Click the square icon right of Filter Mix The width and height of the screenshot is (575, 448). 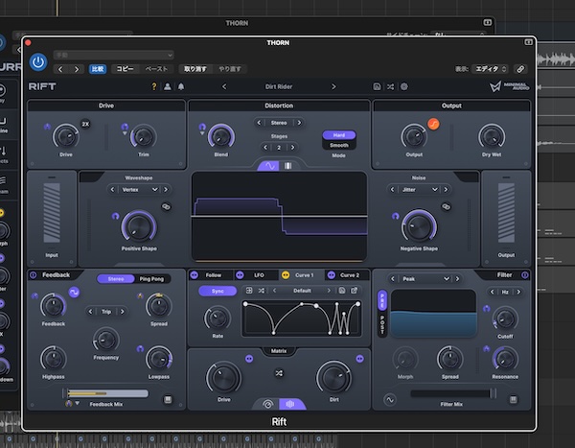click(x=514, y=399)
